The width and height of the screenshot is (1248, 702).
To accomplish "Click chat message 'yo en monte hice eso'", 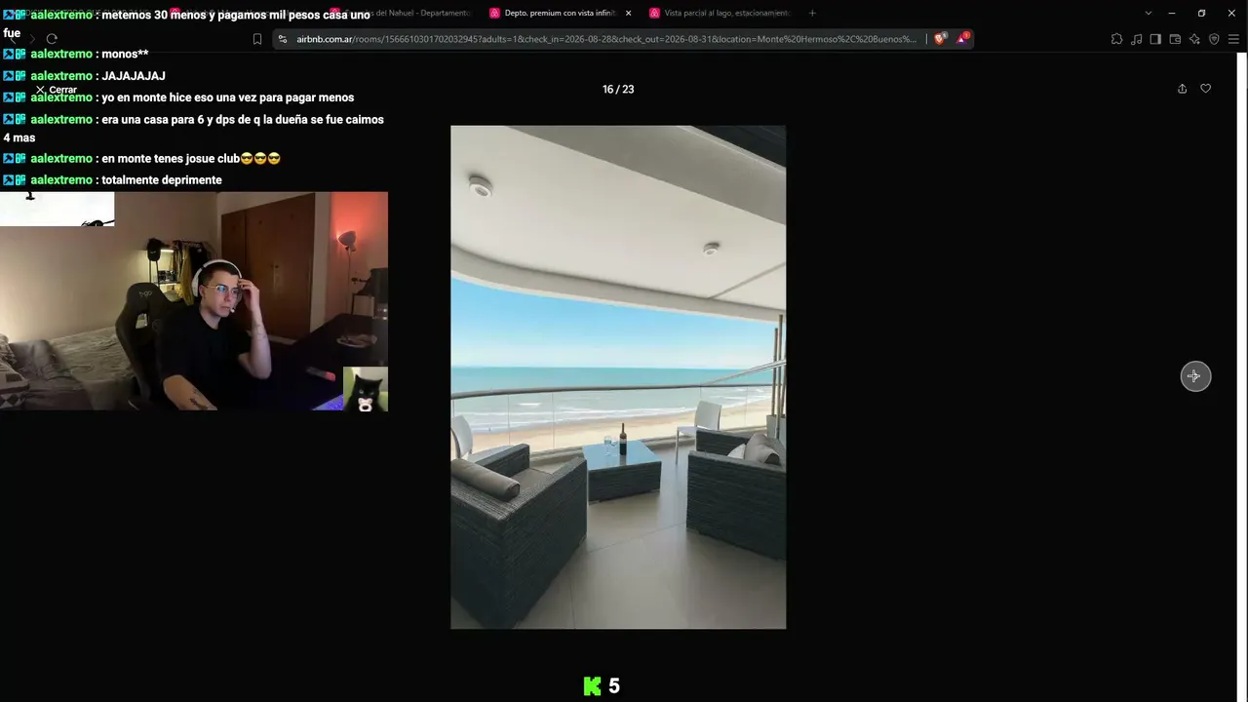I will point(227,97).
